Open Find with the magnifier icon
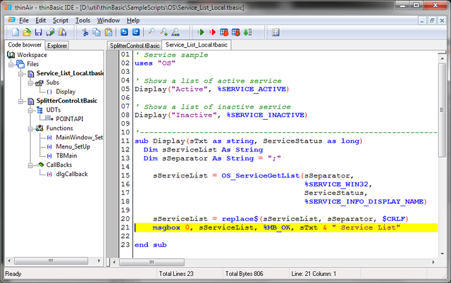451x283 pixels. [152, 32]
